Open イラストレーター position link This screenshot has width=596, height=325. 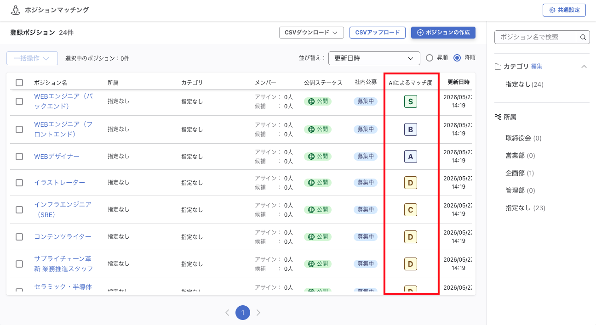pos(59,183)
